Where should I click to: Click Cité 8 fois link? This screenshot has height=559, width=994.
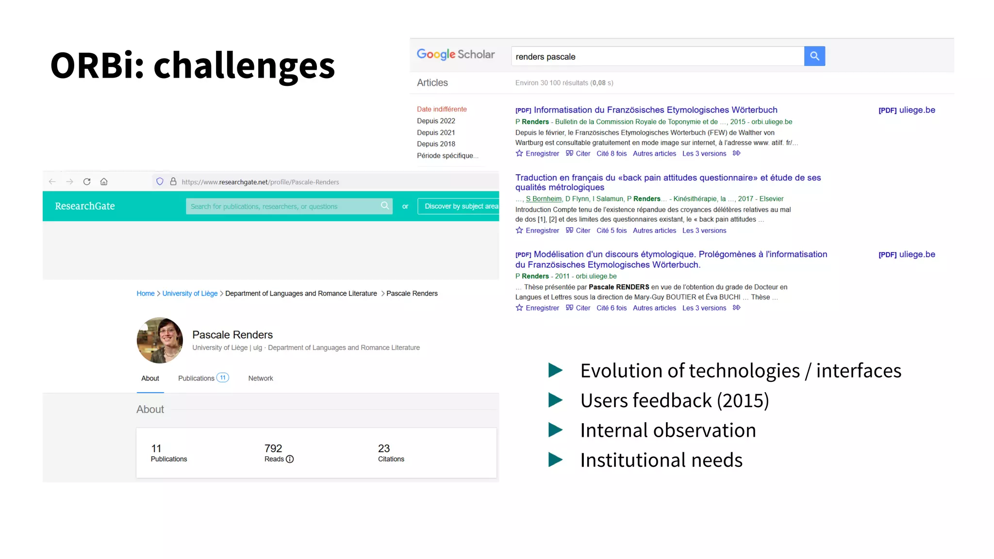click(x=612, y=153)
